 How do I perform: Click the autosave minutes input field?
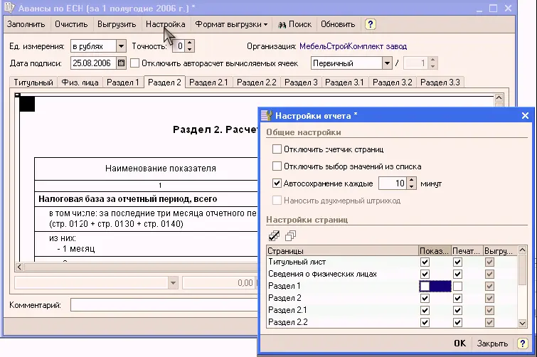[x=393, y=183]
